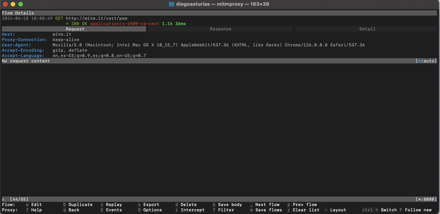Switch to the Detail tab
Screen dimensions: 440x214
point(367,29)
